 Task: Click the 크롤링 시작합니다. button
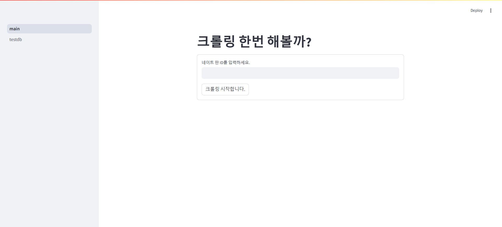(225, 89)
